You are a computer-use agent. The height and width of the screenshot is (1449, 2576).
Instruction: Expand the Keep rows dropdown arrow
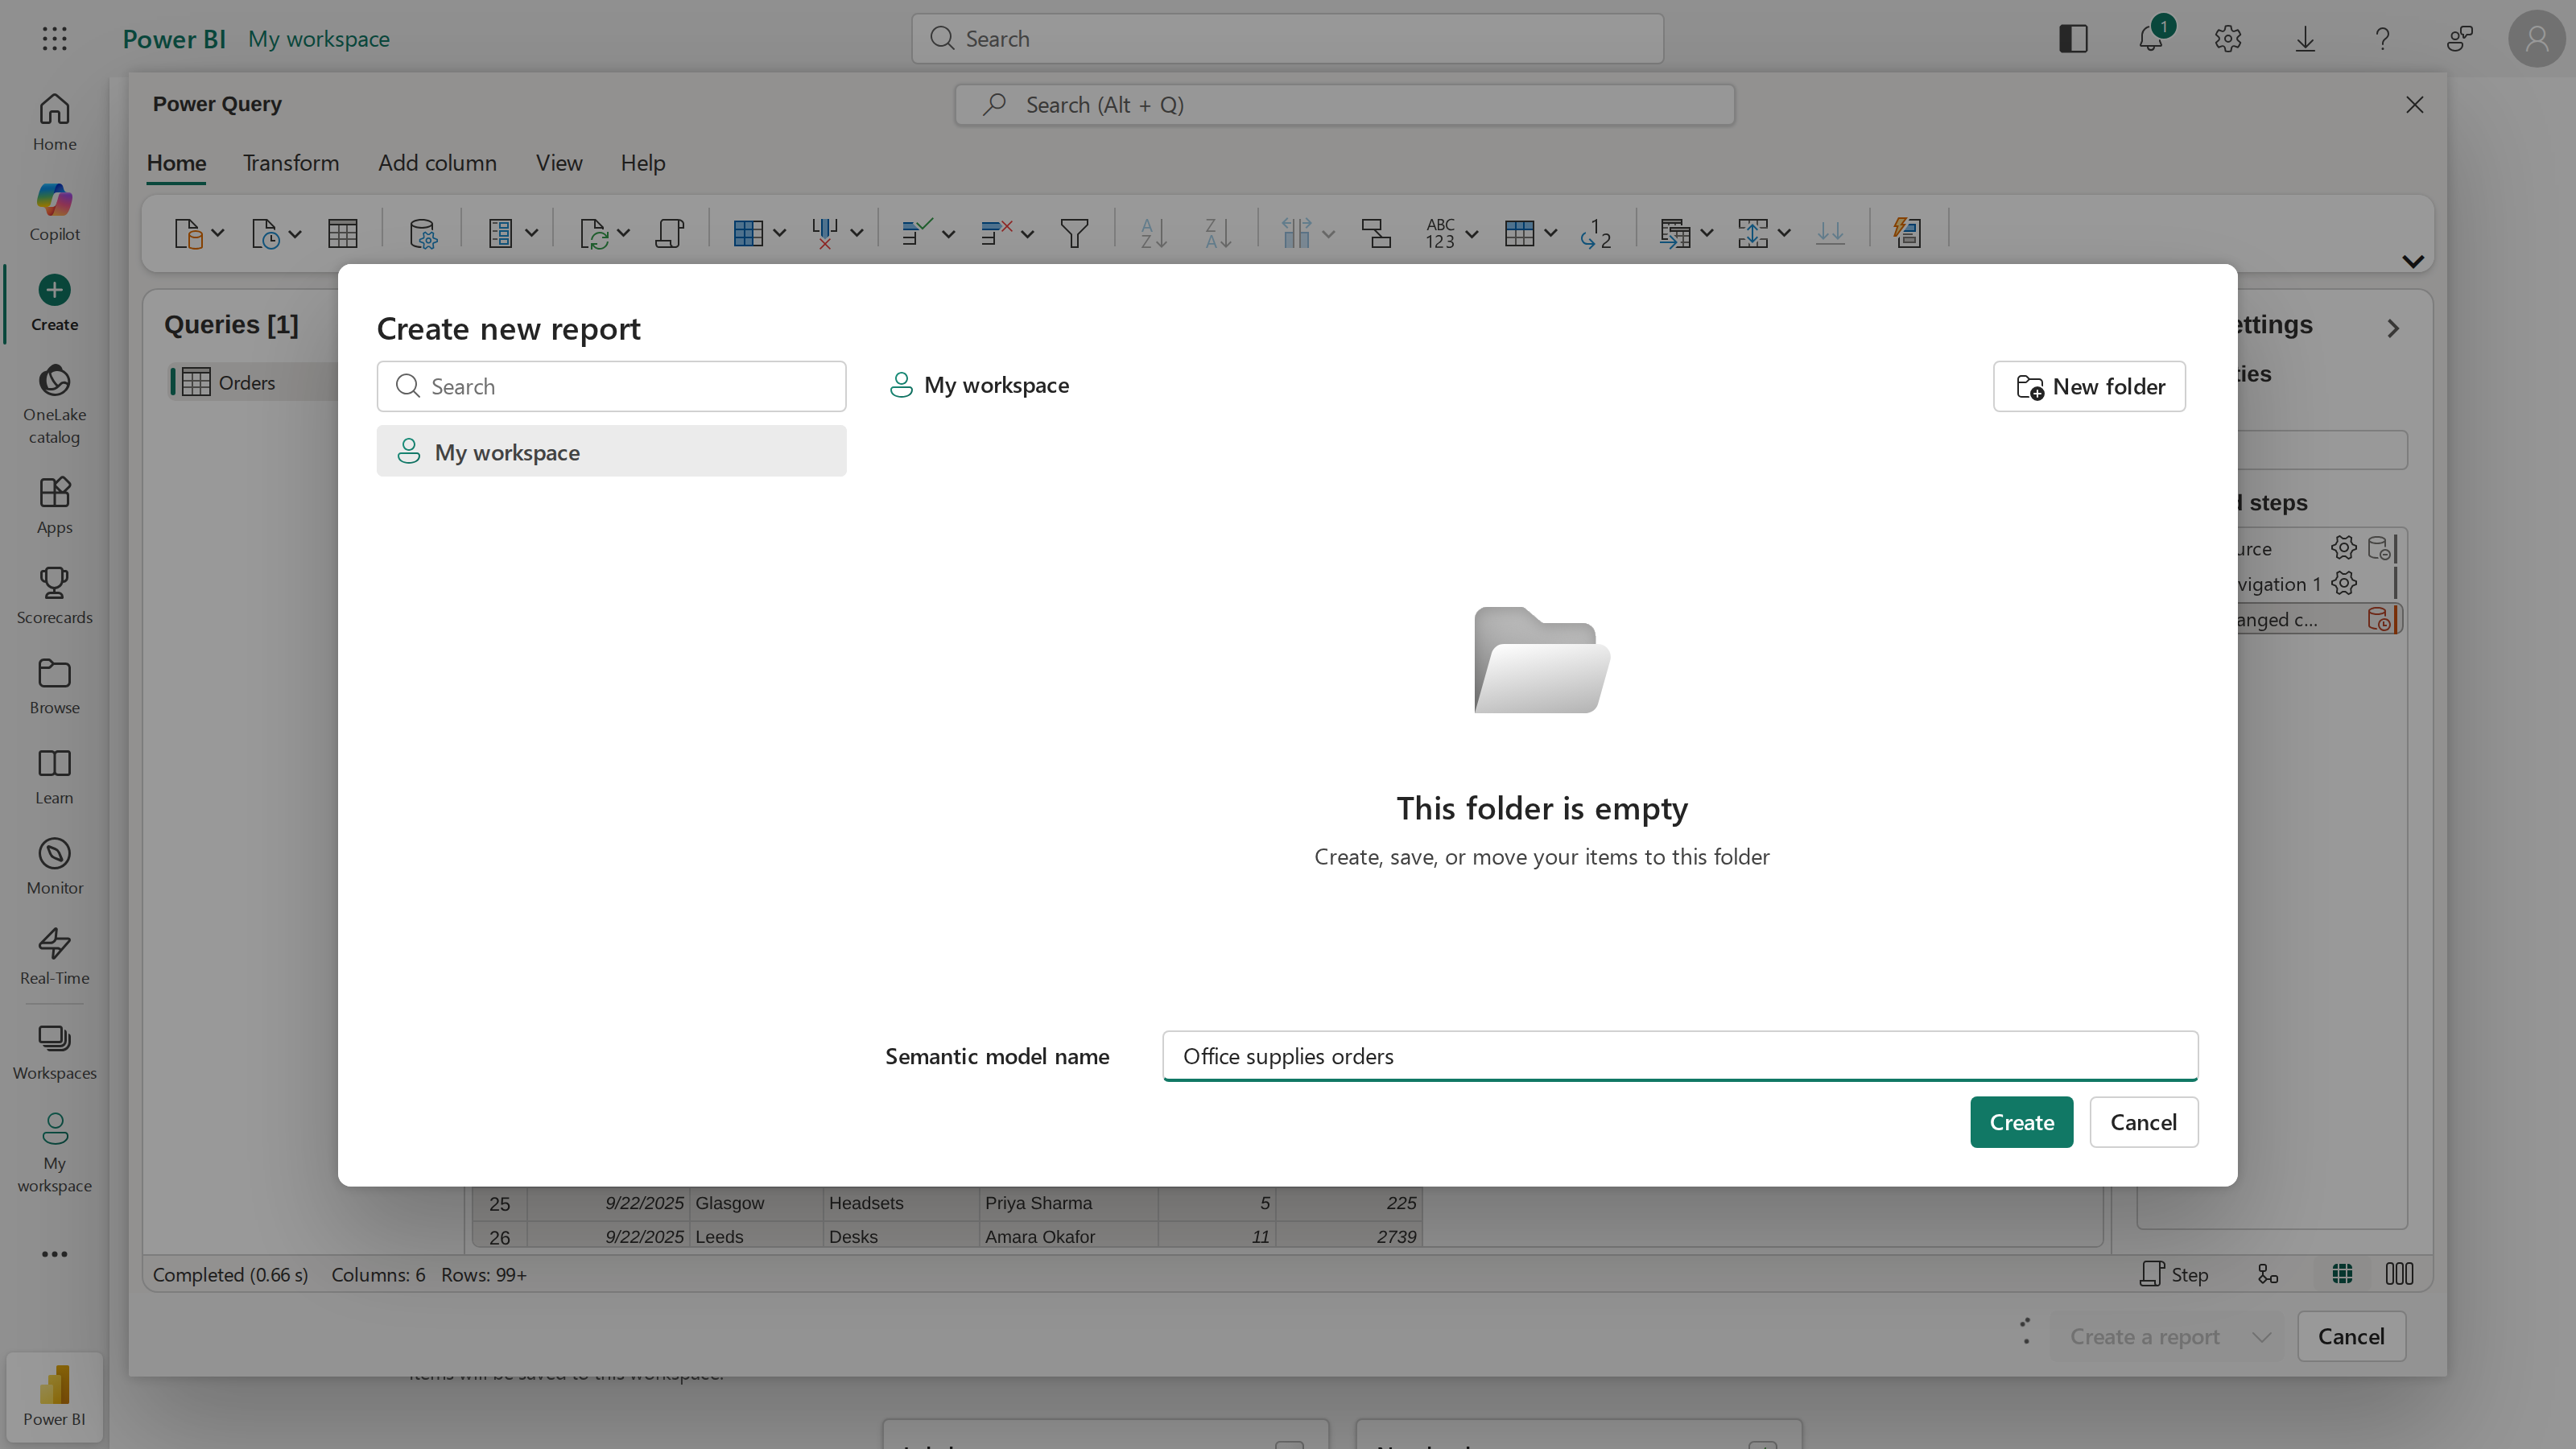tap(949, 233)
